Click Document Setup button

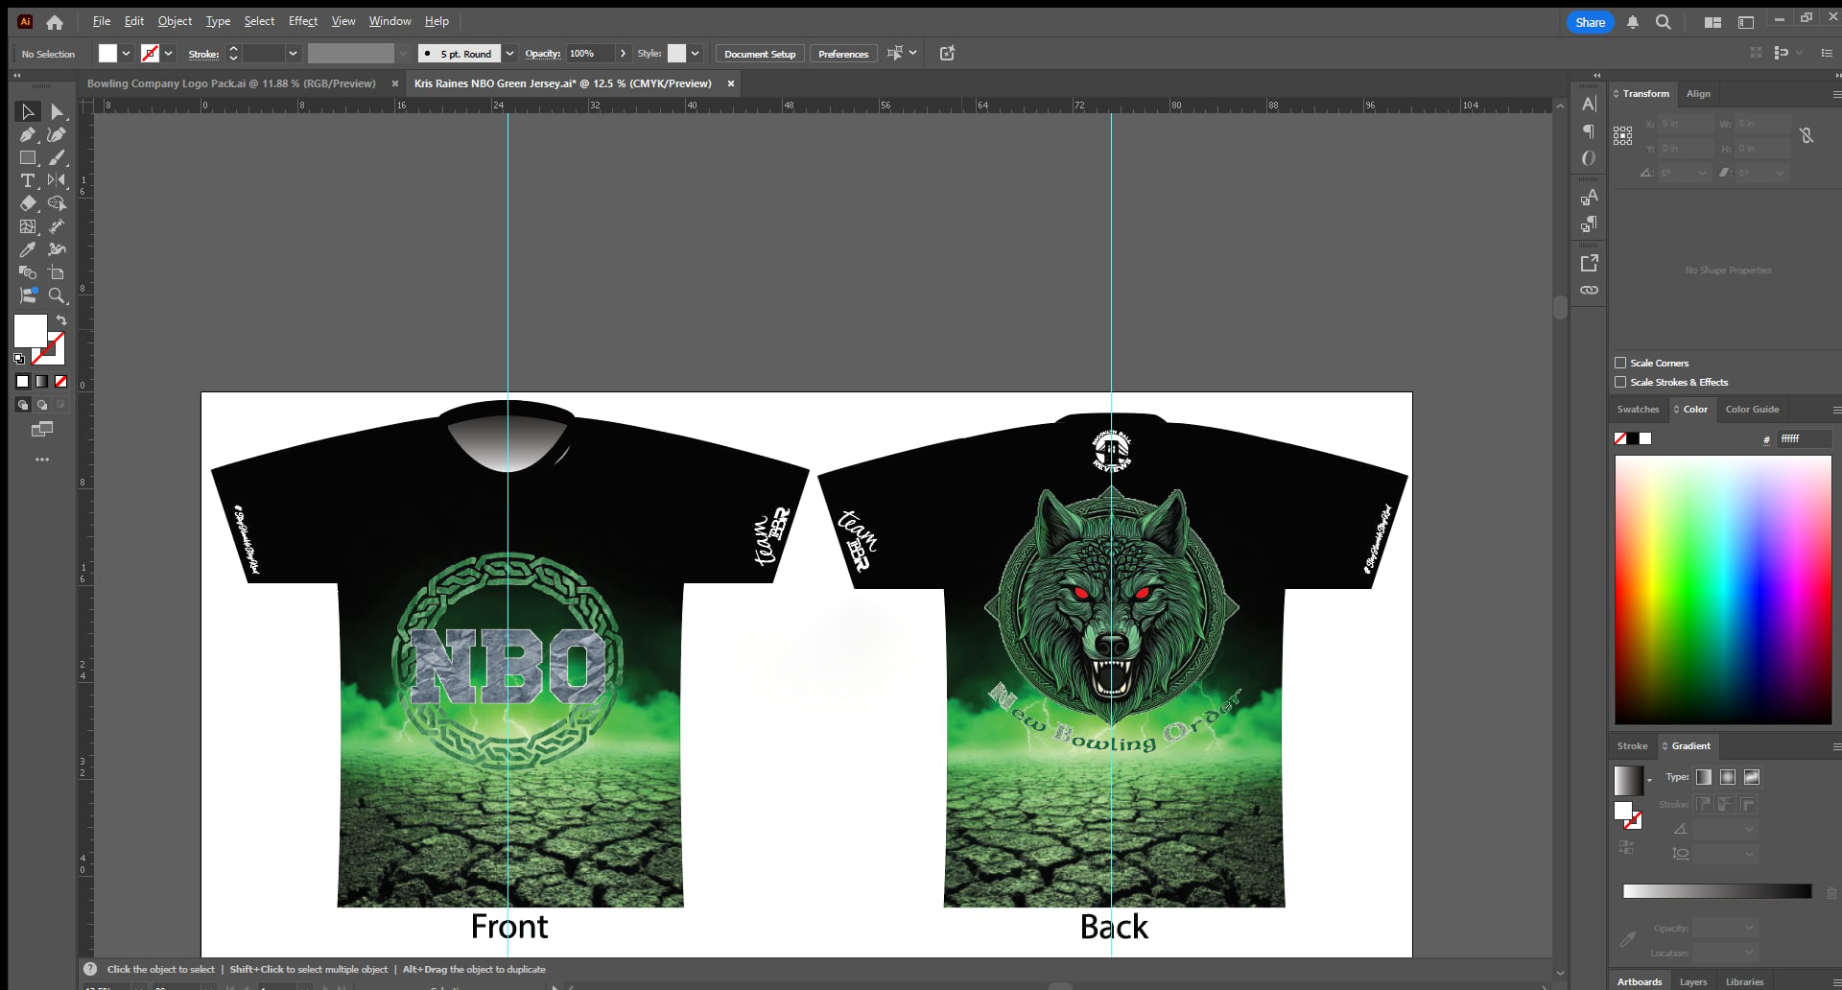tap(760, 54)
